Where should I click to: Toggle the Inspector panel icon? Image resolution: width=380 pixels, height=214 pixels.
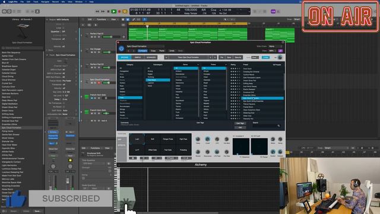point(9,11)
